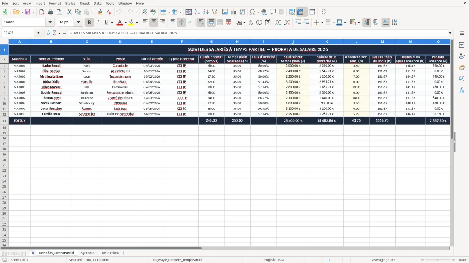Apply font color red swatch

click(120, 23)
